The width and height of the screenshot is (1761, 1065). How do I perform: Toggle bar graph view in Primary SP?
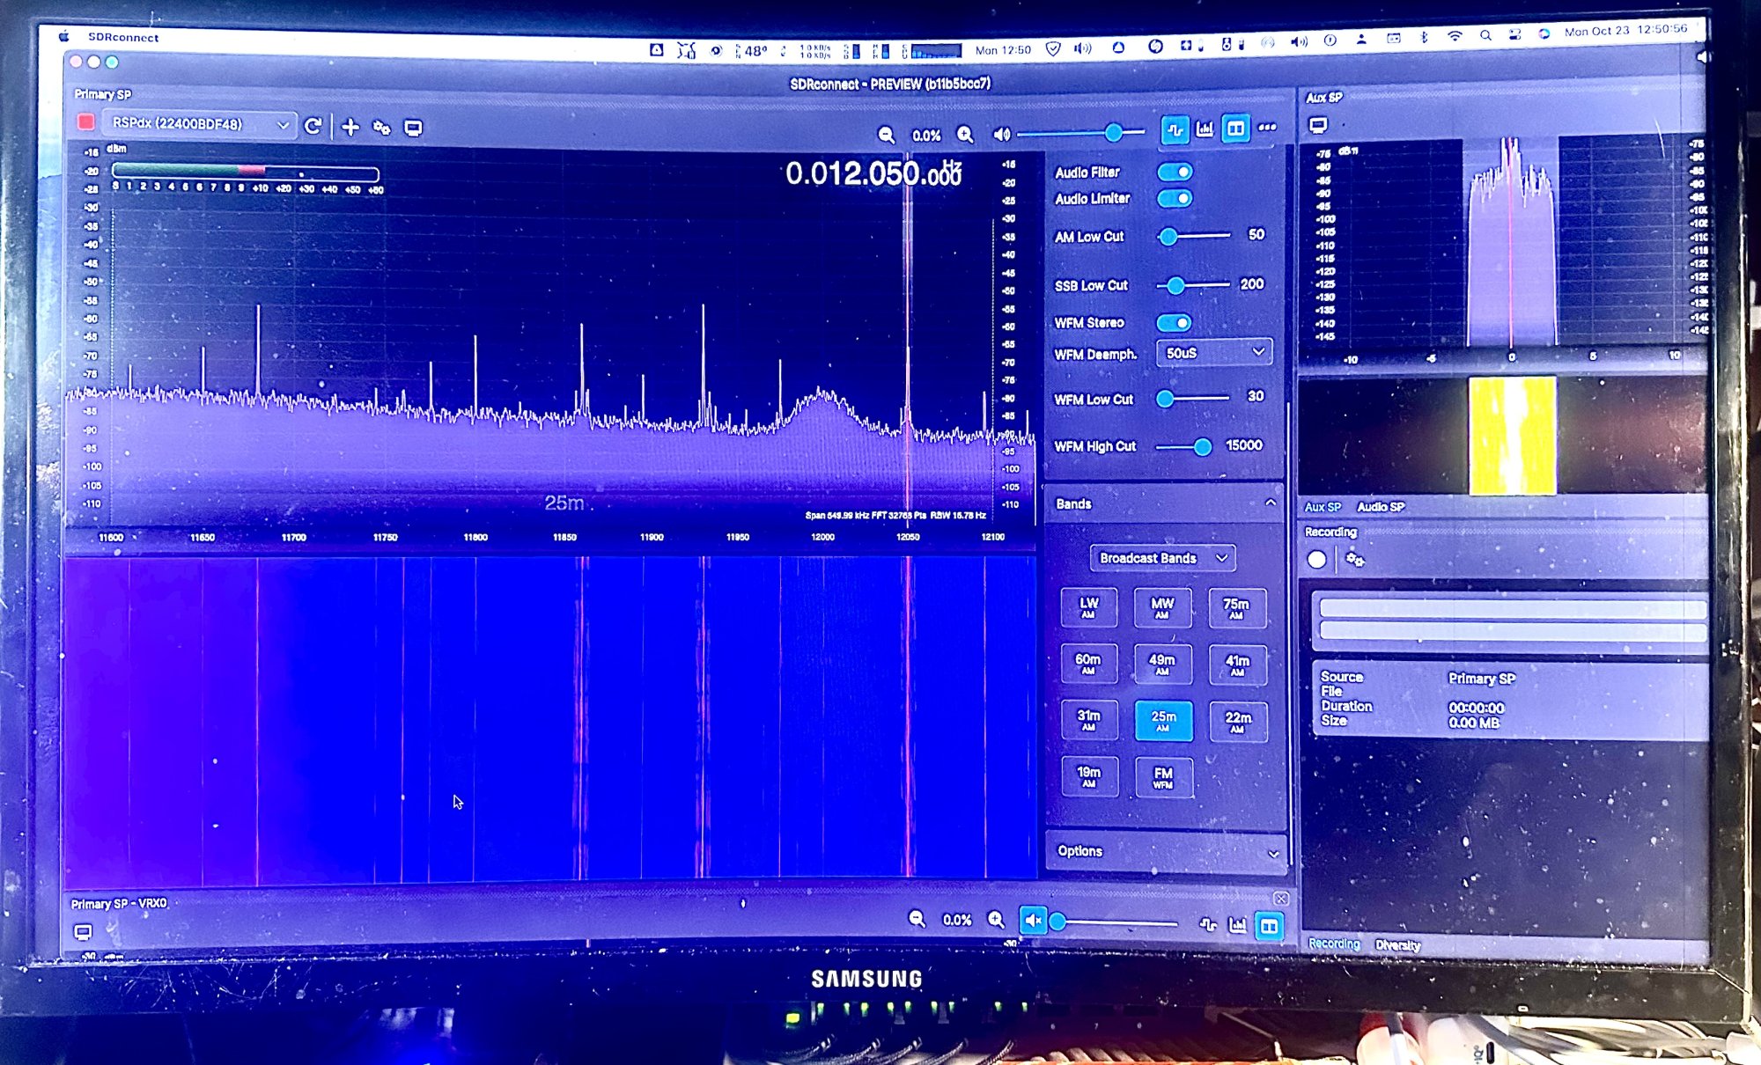(x=1205, y=129)
